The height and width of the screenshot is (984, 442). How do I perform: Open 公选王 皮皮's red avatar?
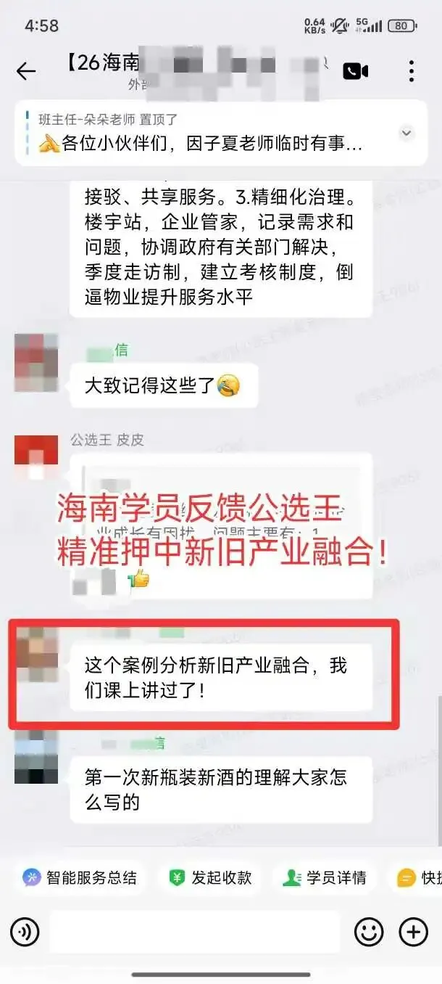click(36, 457)
